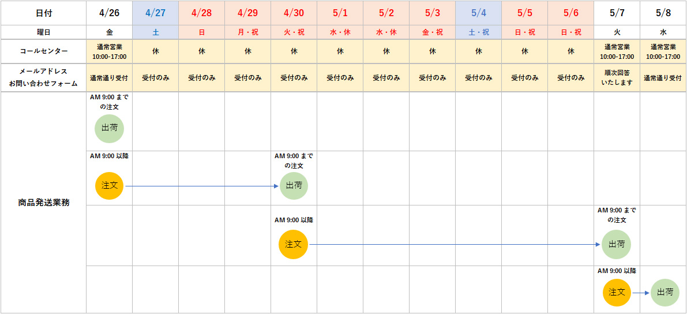Select the 5/4 blue date header
The width and height of the screenshot is (687, 314).
tap(478, 13)
